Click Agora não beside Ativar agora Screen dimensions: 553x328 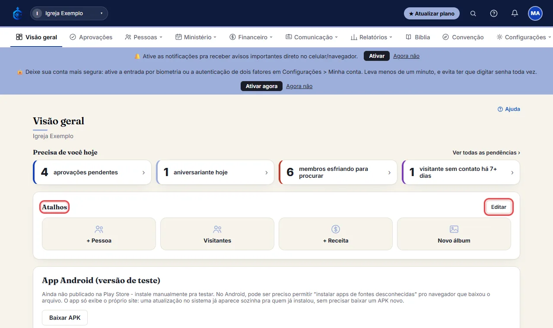coord(299,86)
